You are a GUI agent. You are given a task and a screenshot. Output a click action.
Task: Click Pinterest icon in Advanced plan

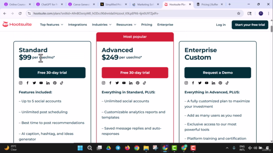click(x=138, y=83)
